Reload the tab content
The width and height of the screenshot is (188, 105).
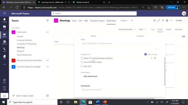(x=163, y=21)
